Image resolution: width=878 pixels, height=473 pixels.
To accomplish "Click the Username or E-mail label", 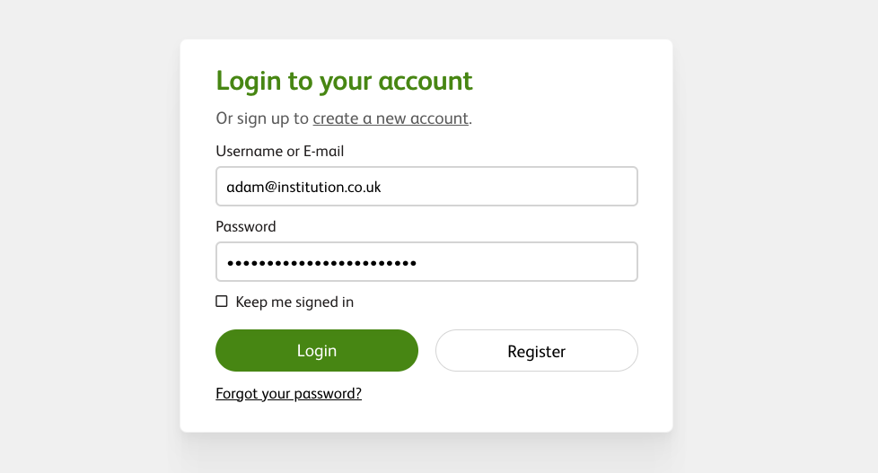I will click(280, 152).
